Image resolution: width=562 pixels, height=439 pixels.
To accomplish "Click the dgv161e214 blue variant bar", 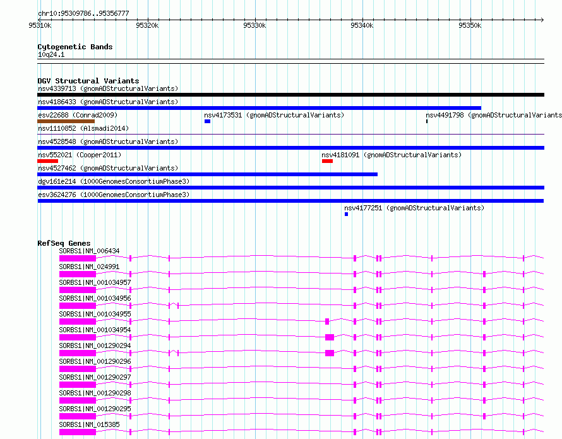I will tap(290, 188).
